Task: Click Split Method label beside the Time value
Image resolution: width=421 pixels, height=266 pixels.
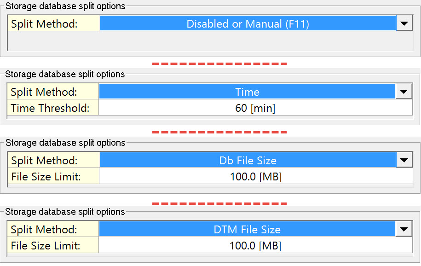Action: tap(44, 92)
